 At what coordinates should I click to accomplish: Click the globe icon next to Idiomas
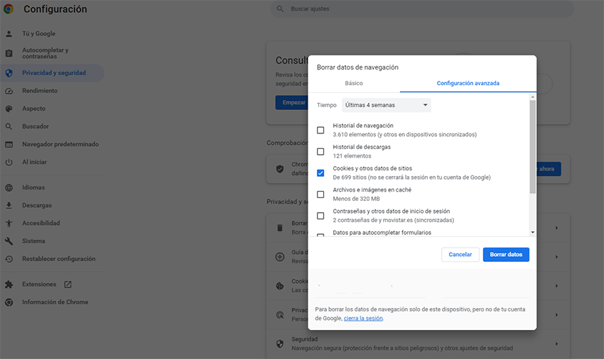[x=9, y=188]
